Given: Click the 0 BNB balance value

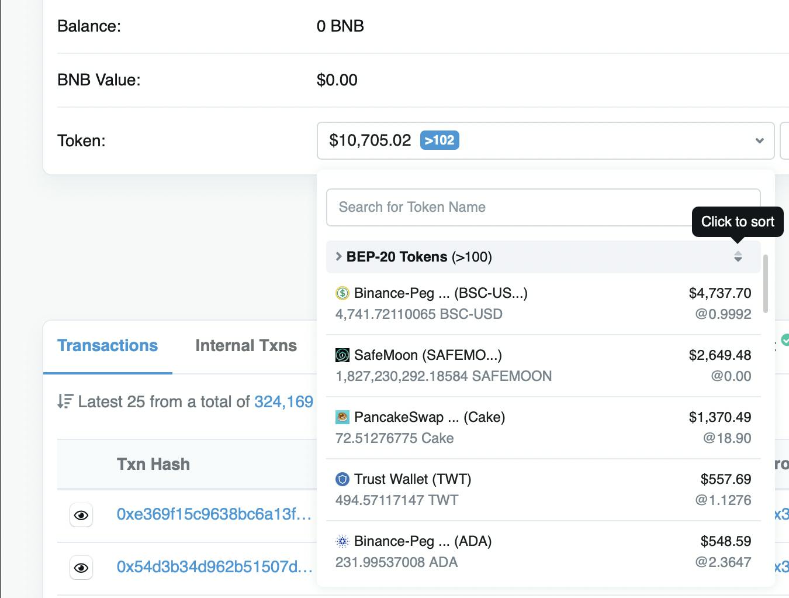Looking at the screenshot, I should point(340,26).
